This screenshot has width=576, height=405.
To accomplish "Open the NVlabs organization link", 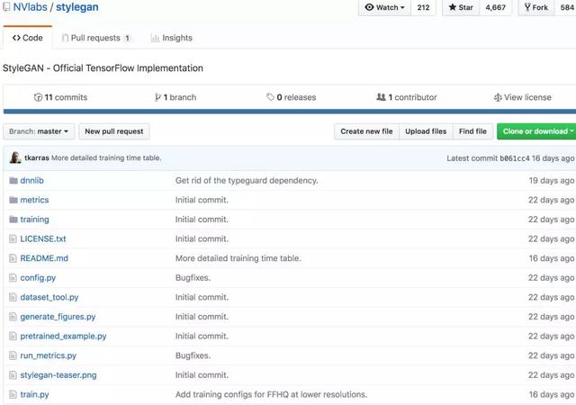I will (x=30, y=7).
